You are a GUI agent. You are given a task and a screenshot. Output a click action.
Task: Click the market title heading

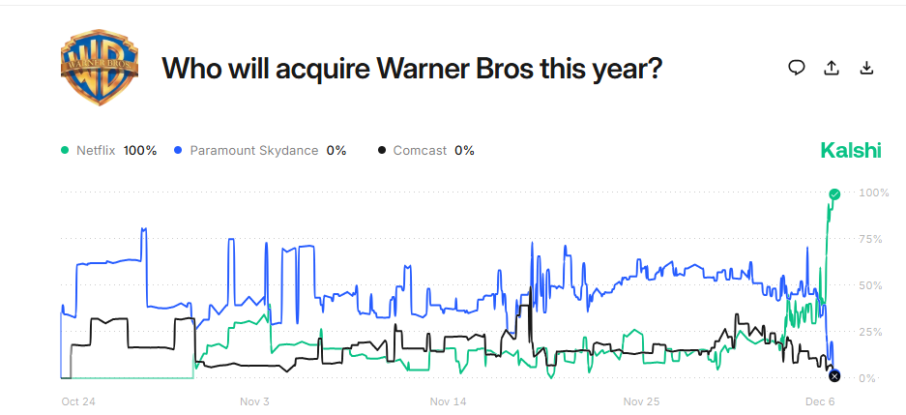coord(411,69)
